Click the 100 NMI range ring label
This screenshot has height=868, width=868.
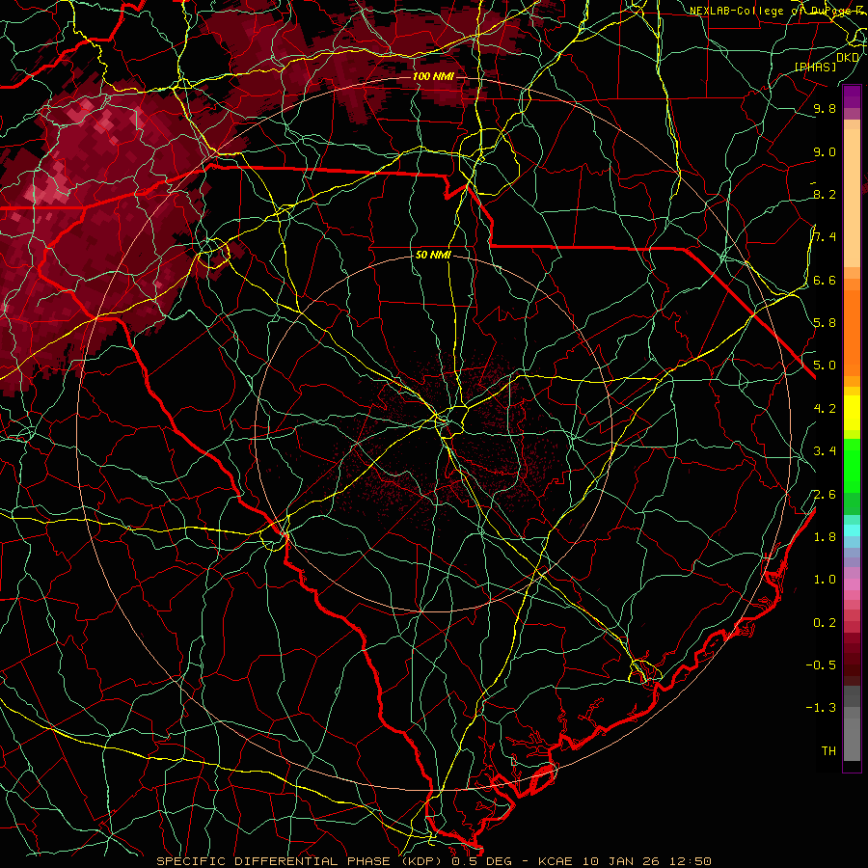pos(433,76)
